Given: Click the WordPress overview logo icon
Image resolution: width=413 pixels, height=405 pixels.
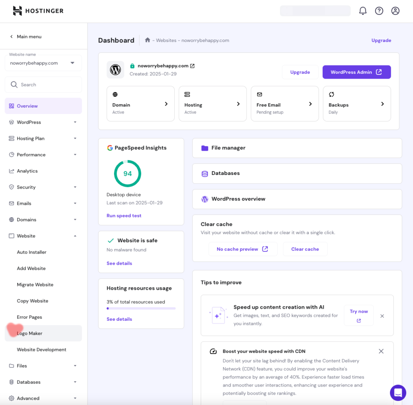Looking at the screenshot, I should point(204,199).
